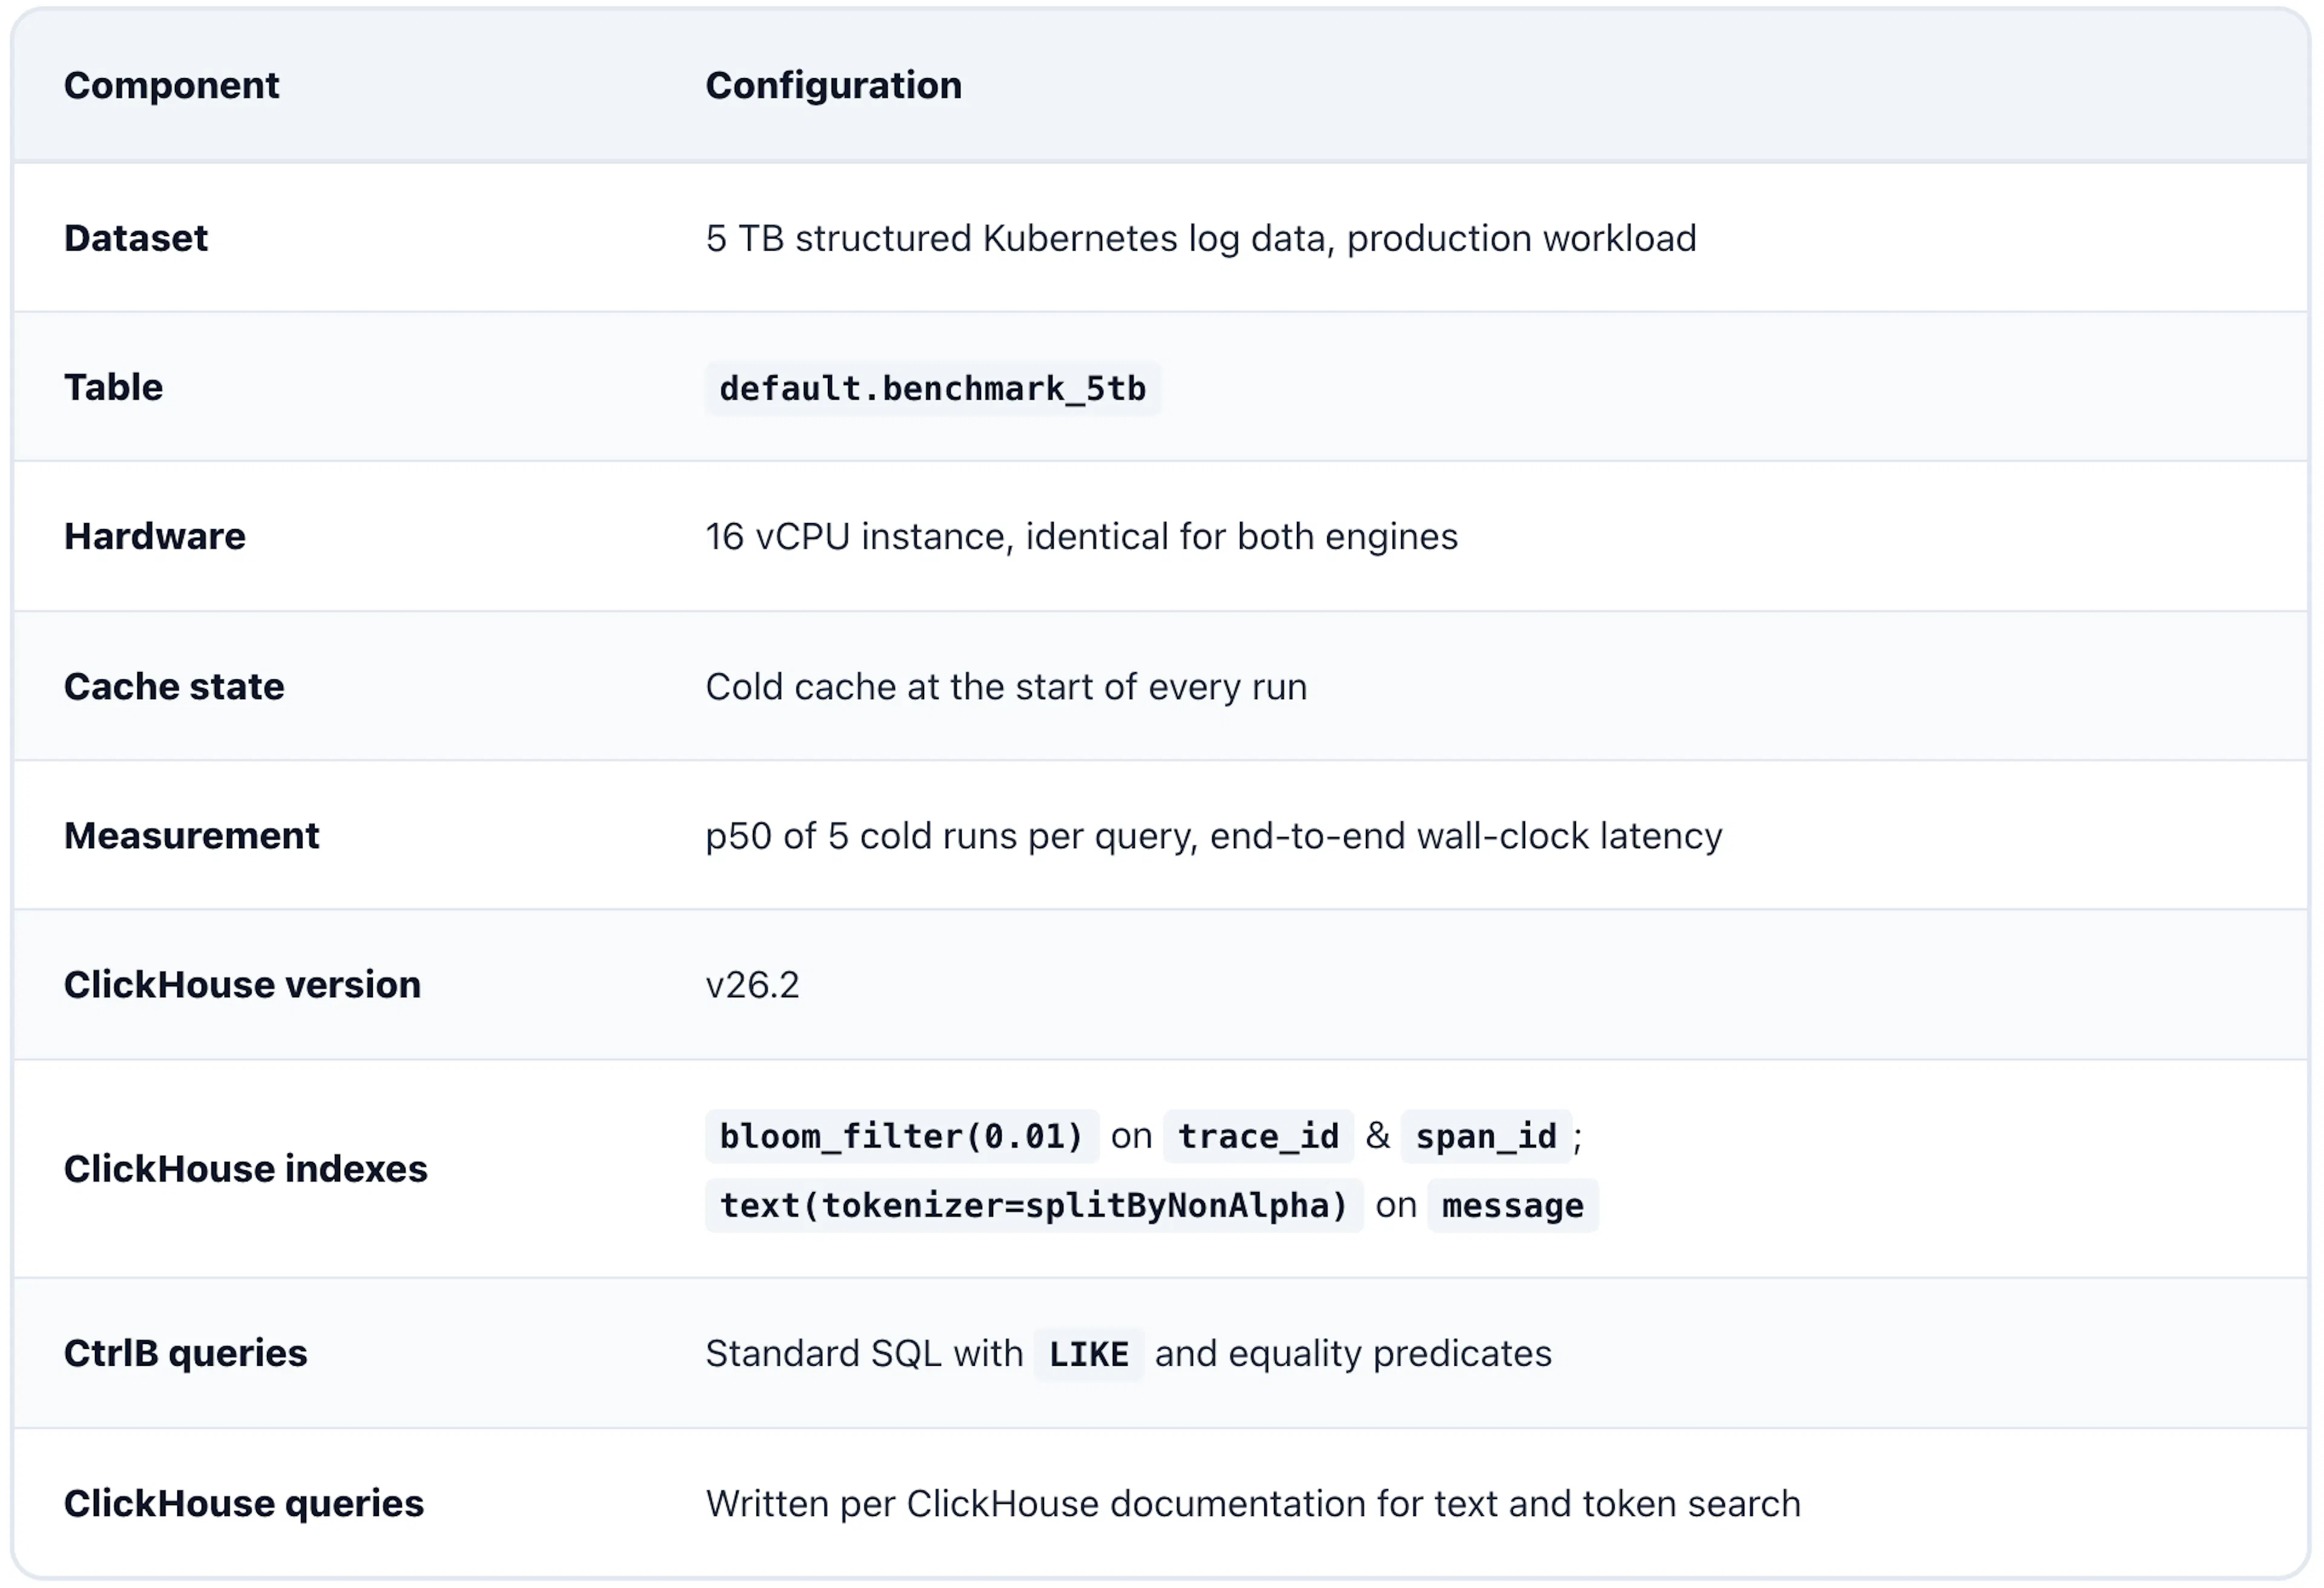Click the bloom_filter(0.01) code snippet
This screenshot has width=2324, height=1588.
click(x=901, y=1137)
